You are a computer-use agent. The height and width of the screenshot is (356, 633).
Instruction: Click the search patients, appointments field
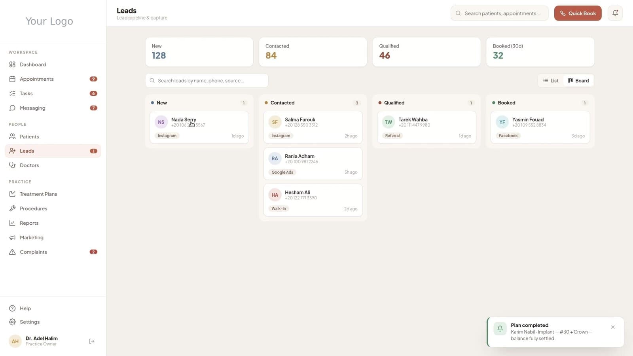tap(499, 13)
